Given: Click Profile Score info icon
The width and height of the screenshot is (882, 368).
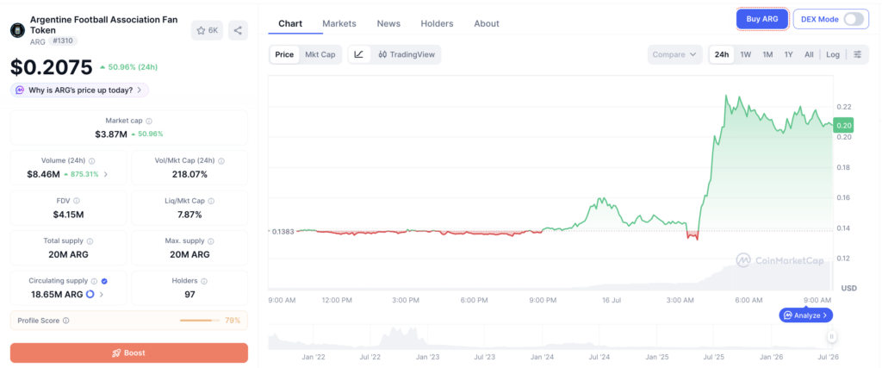Looking at the screenshot, I should pos(65,321).
